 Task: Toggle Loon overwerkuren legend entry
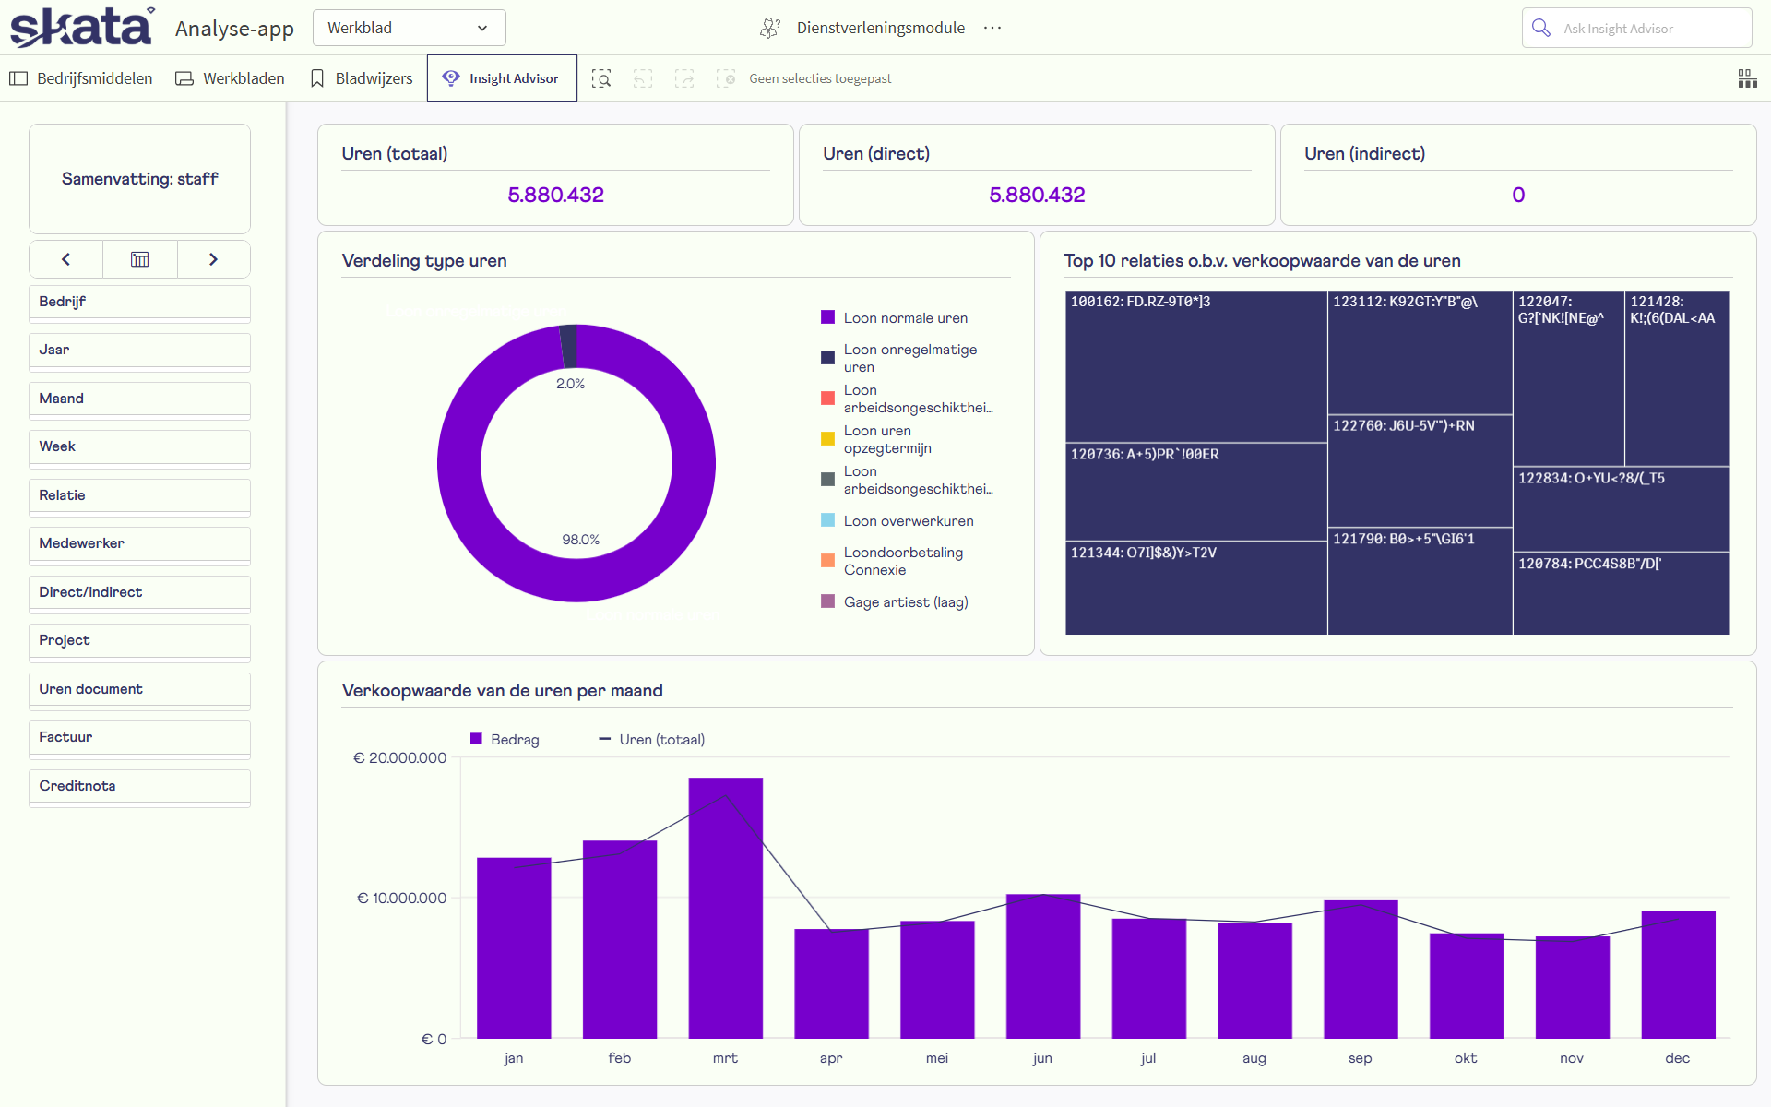coord(908,521)
